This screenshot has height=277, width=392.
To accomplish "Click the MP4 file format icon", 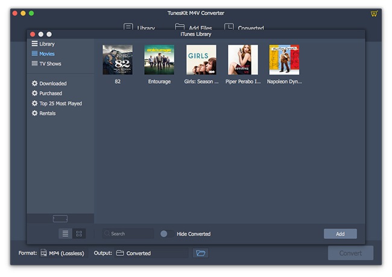I will coord(43,253).
